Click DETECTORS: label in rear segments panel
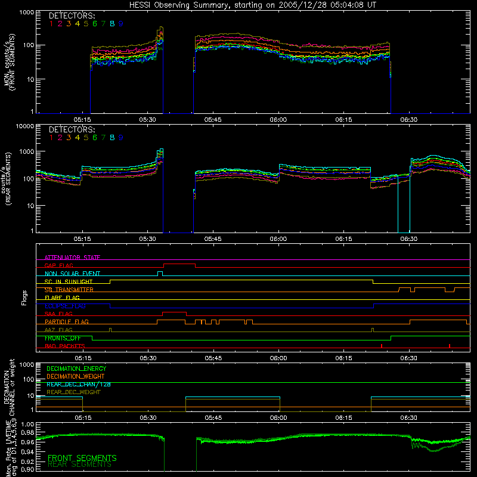 72,129
